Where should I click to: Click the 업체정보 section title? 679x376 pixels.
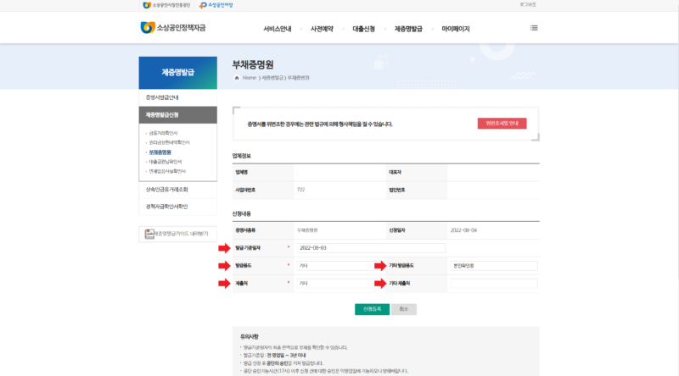[x=242, y=156]
